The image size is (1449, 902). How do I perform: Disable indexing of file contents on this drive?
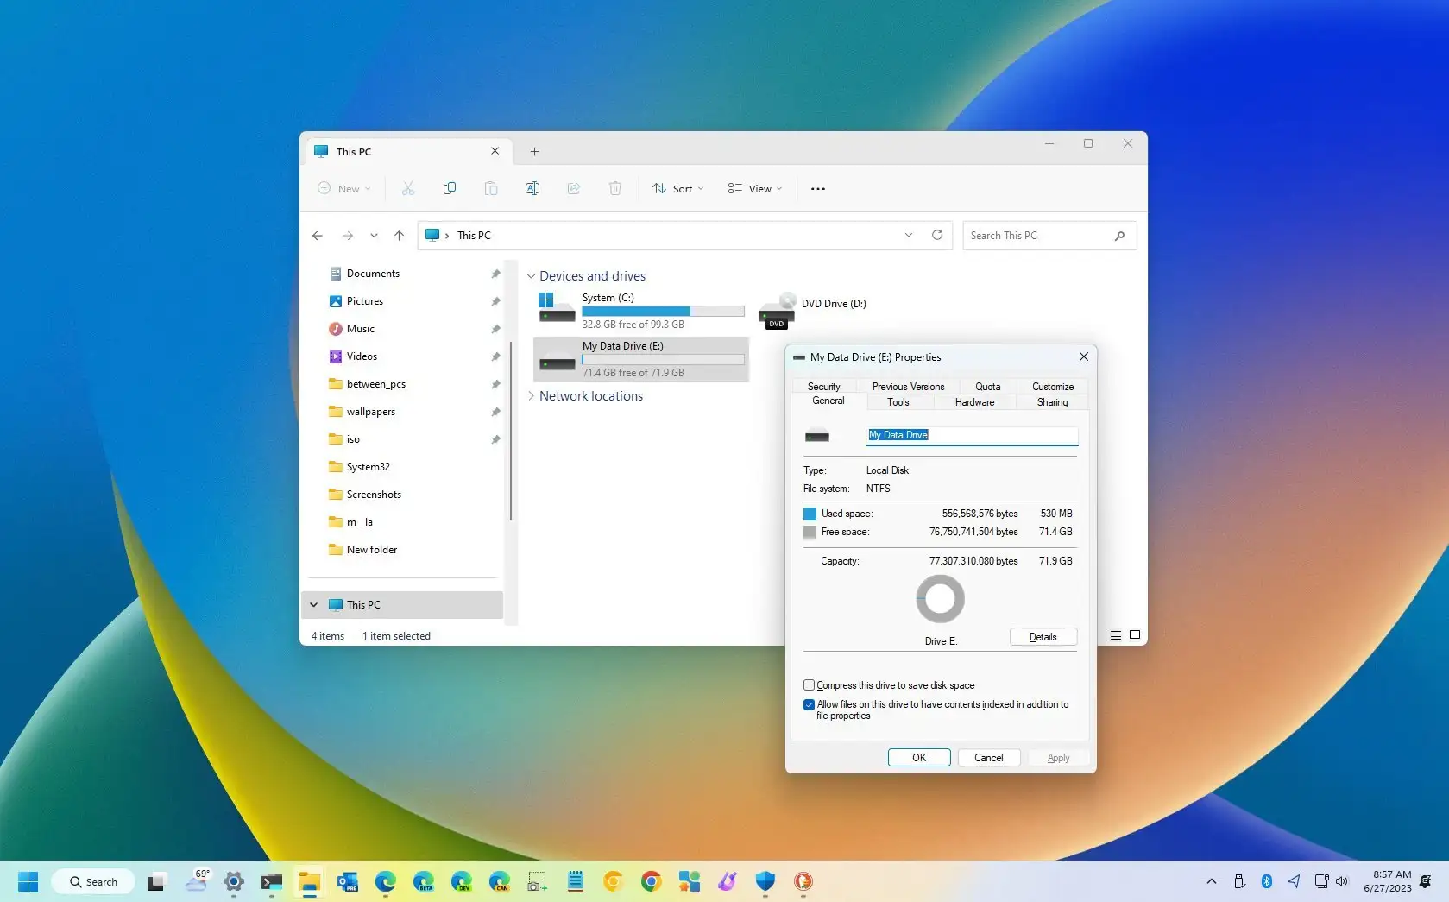[x=809, y=704]
